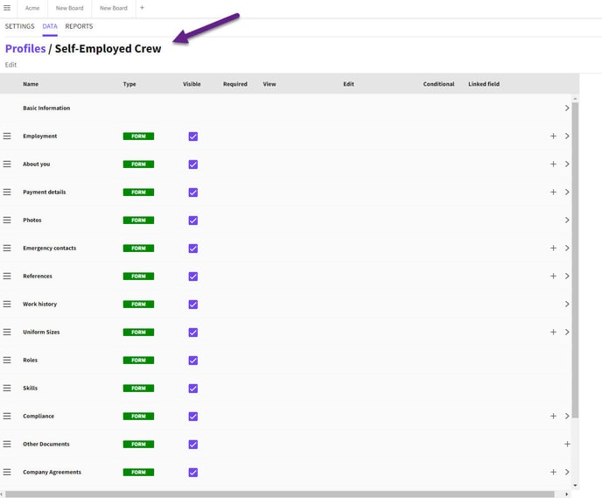Select the DATA tab
Image resolution: width=602 pixels, height=498 pixels.
[x=50, y=26]
